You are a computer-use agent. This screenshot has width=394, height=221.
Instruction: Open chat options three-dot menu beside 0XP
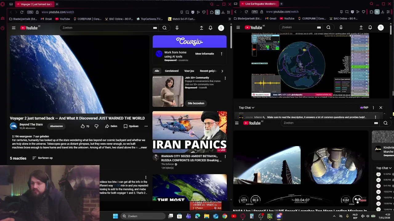(x=373, y=108)
